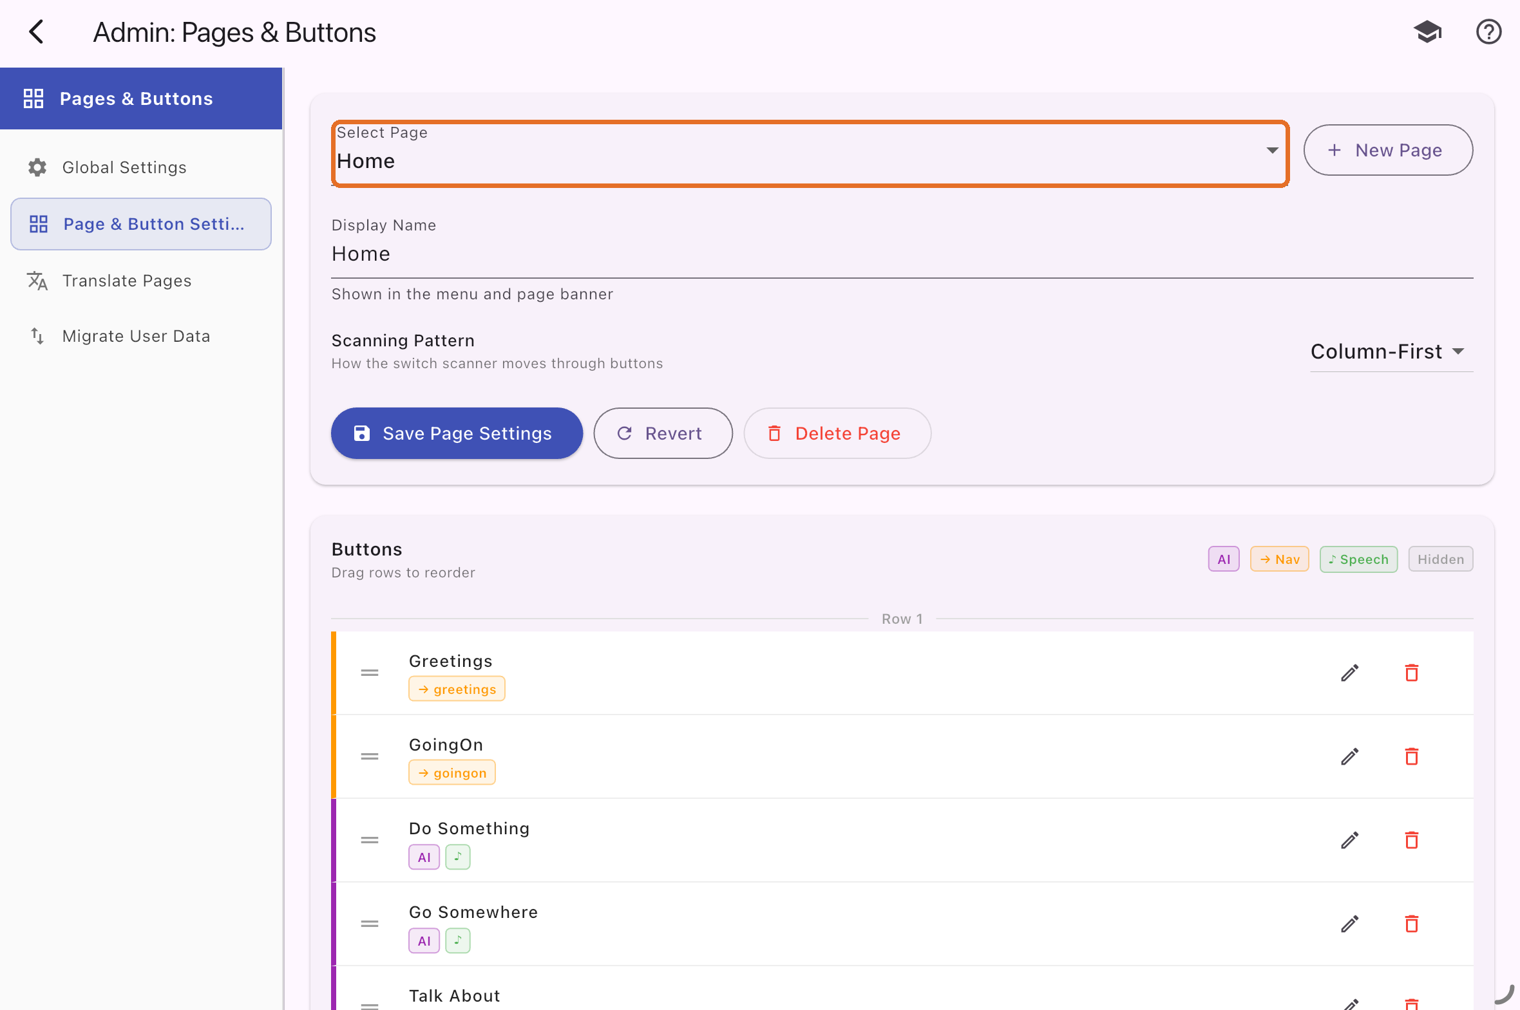
Task: Click the speech note tag under Do Something
Action: (458, 857)
